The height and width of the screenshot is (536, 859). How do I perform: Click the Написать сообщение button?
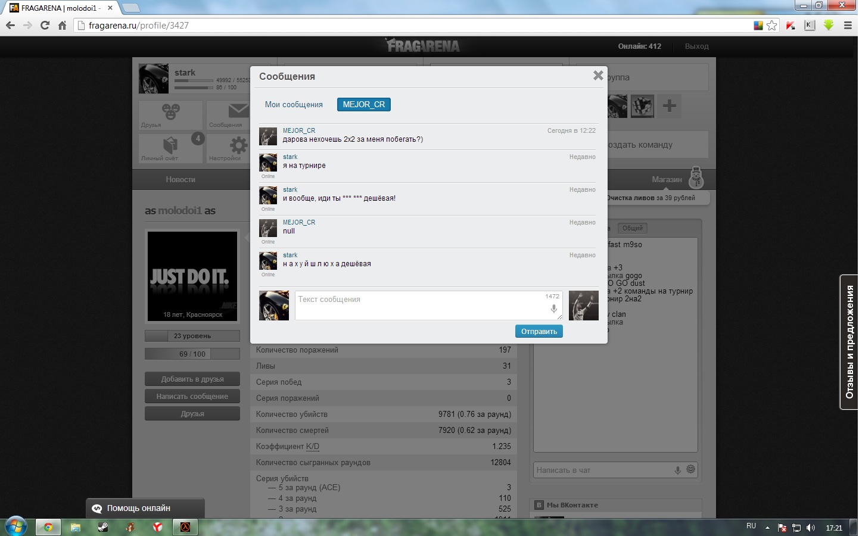192,396
